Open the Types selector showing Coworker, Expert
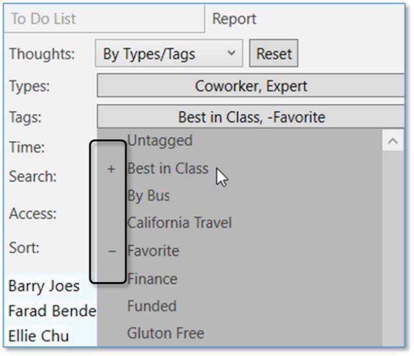Screen dimensions: 414x356 [x=251, y=86]
